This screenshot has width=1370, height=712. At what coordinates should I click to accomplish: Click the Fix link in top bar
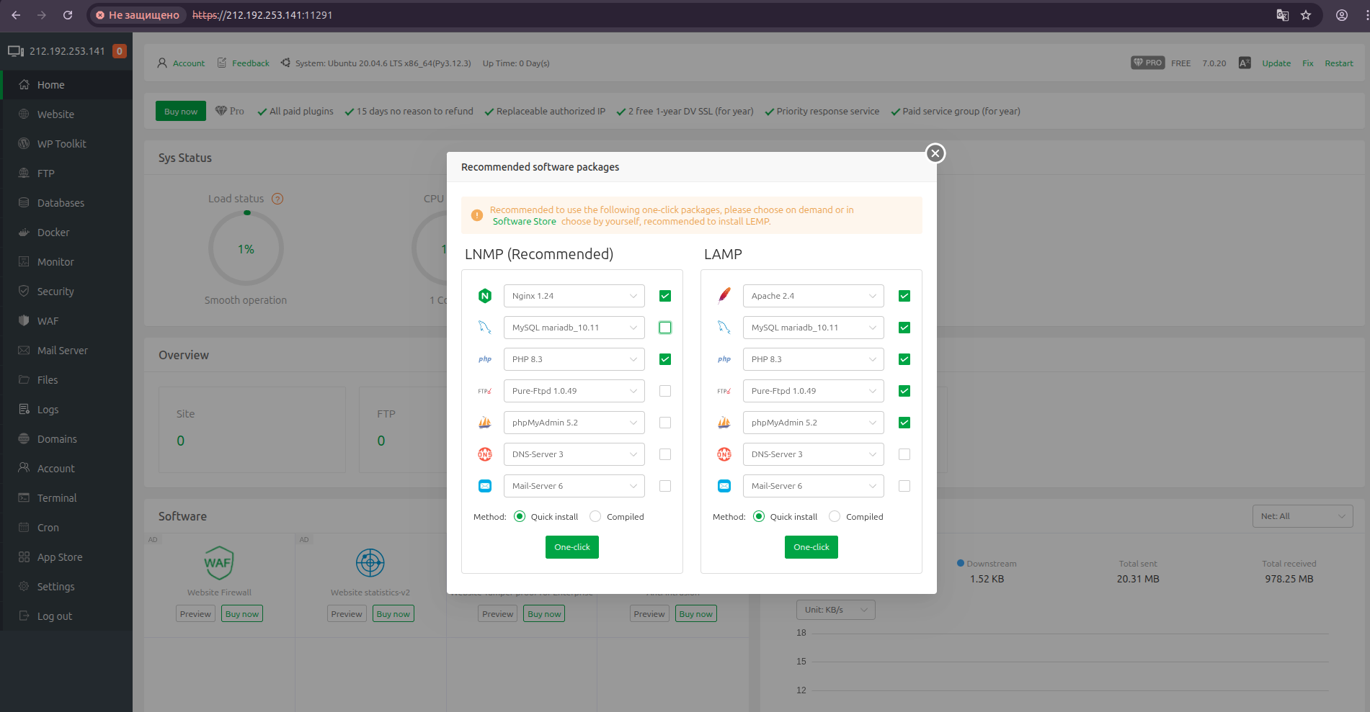[1308, 63]
